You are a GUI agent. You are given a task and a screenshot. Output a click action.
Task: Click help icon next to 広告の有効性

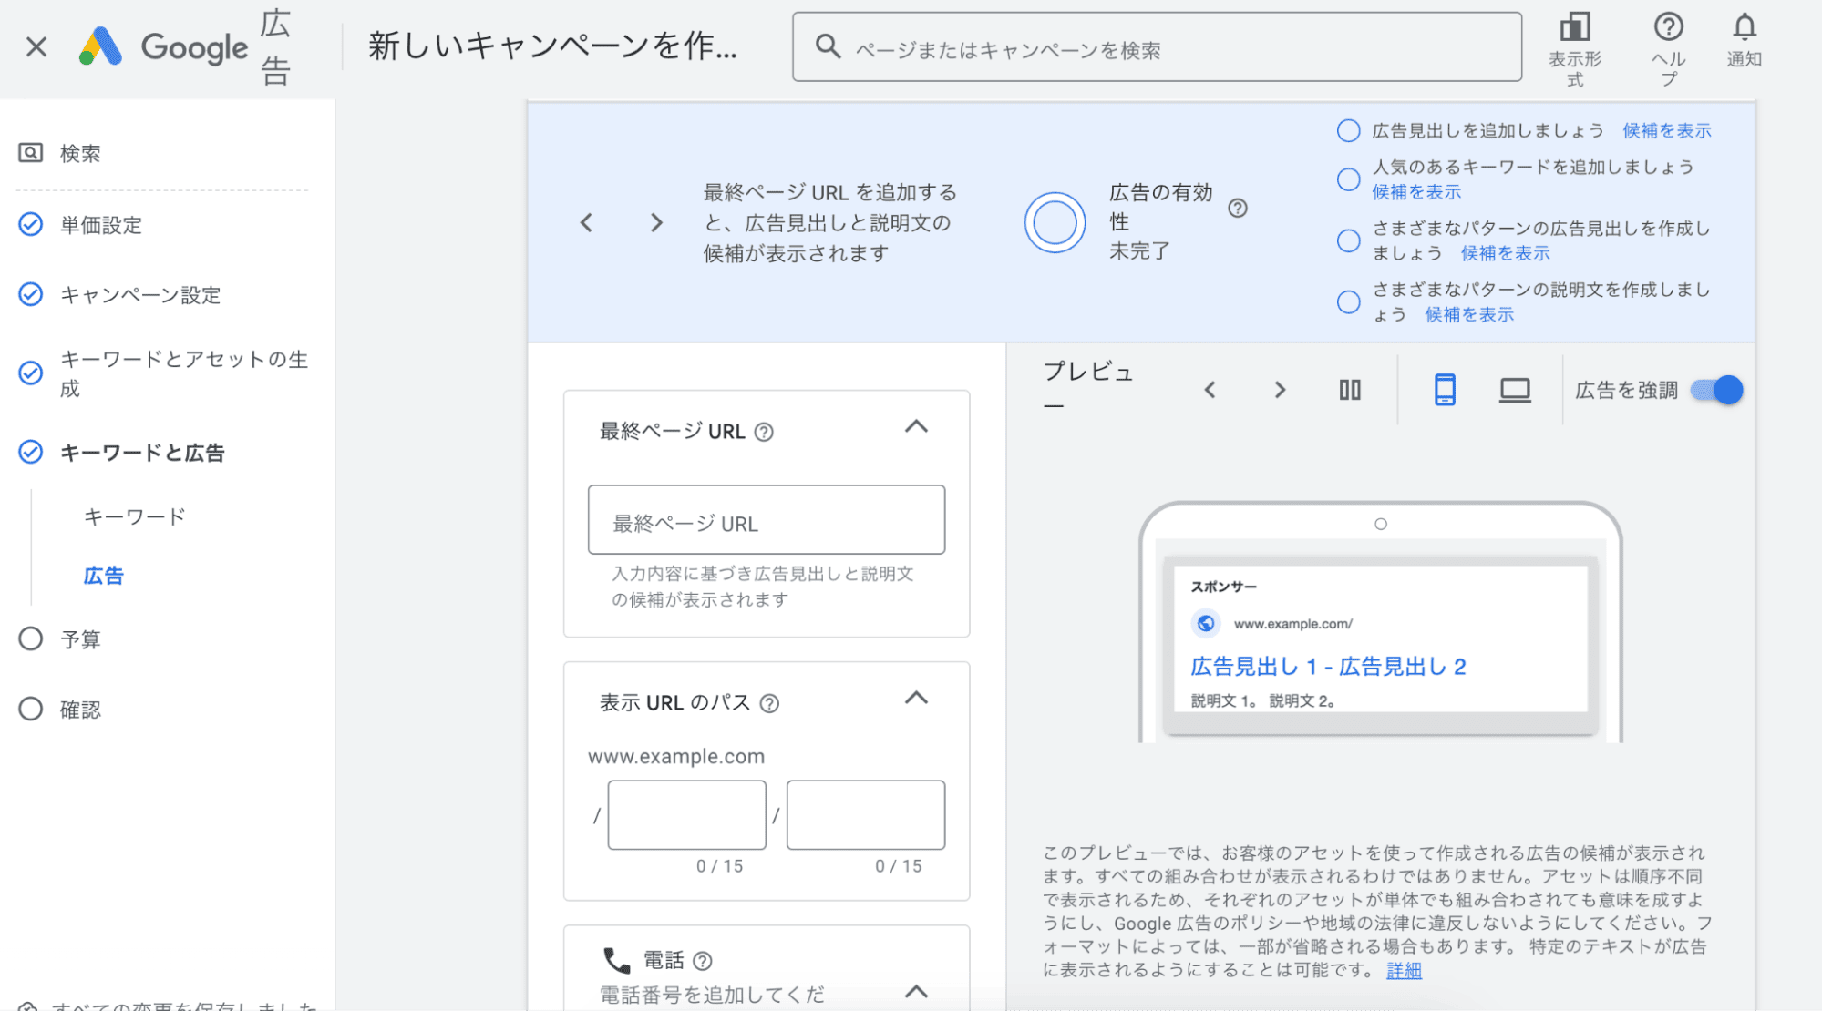click(1237, 208)
